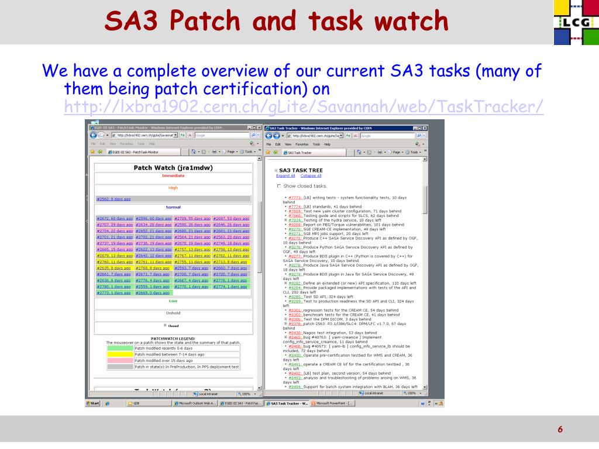The height and width of the screenshot is (449, 599).
Task: Expand task #8306 DPM DICOM node
Action: (285, 319)
